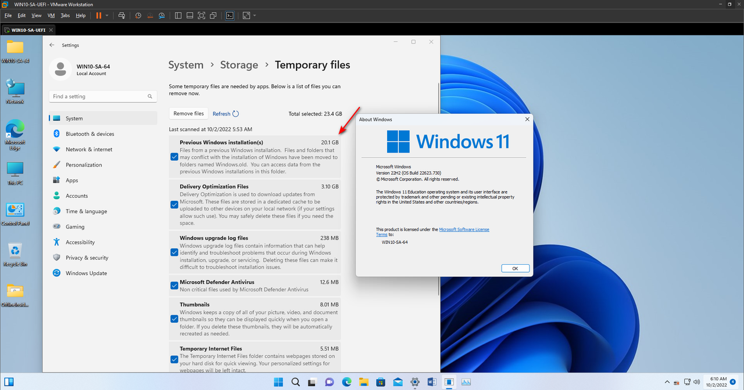The height and width of the screenshot is (390, 744).
Task: Click the Find a setting search box
Action: [x=103, y=96]
